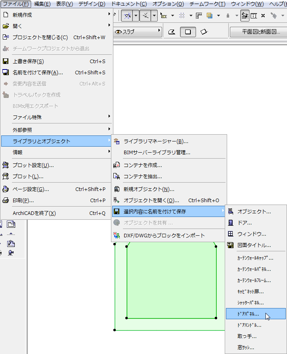The height and width of the screenshot is (354, 287).
Task: Choose キャビネット扉... item
Action: point(256,291)
